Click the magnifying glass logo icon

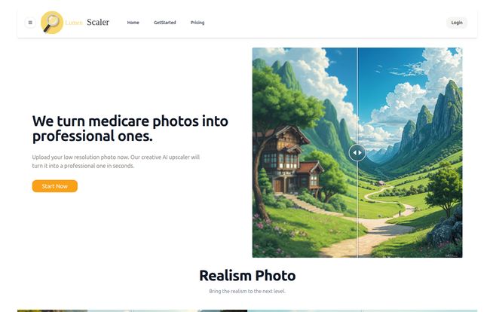pyautogui.click(x=52, y=23)
